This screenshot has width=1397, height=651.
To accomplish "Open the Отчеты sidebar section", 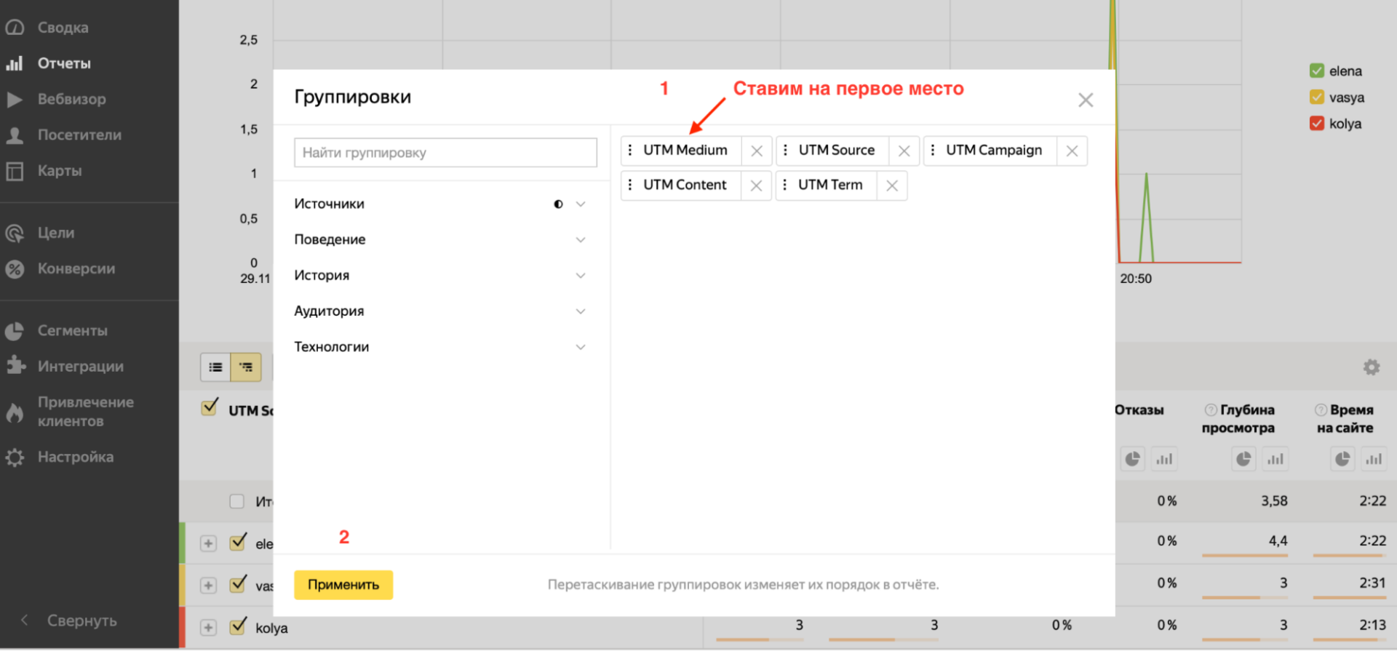I will tap(64, 63).
